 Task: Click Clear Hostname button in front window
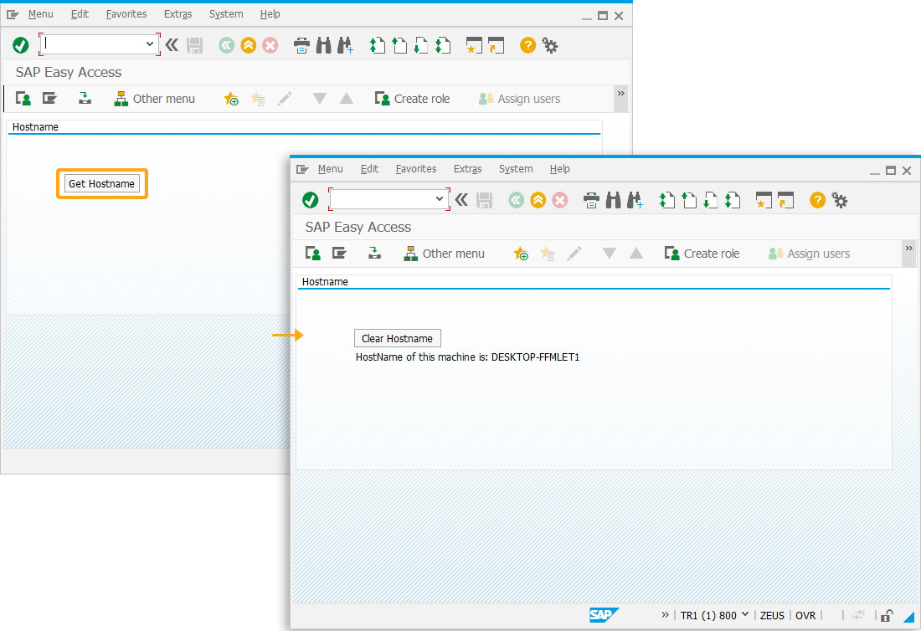point(397,339)
